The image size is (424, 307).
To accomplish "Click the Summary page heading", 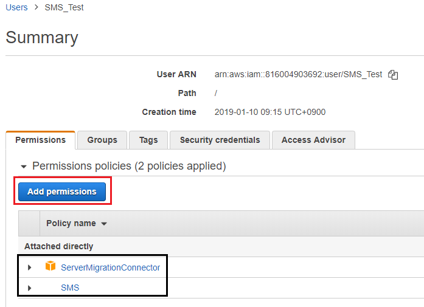I will [x=42, y=37].
